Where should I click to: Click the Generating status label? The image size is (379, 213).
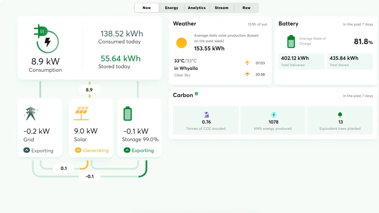tap(96, 150)
